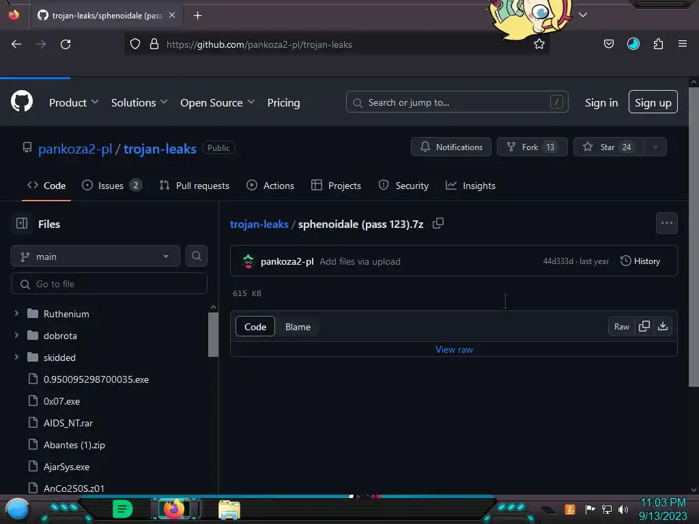Open History of the file

click(640, 261)
